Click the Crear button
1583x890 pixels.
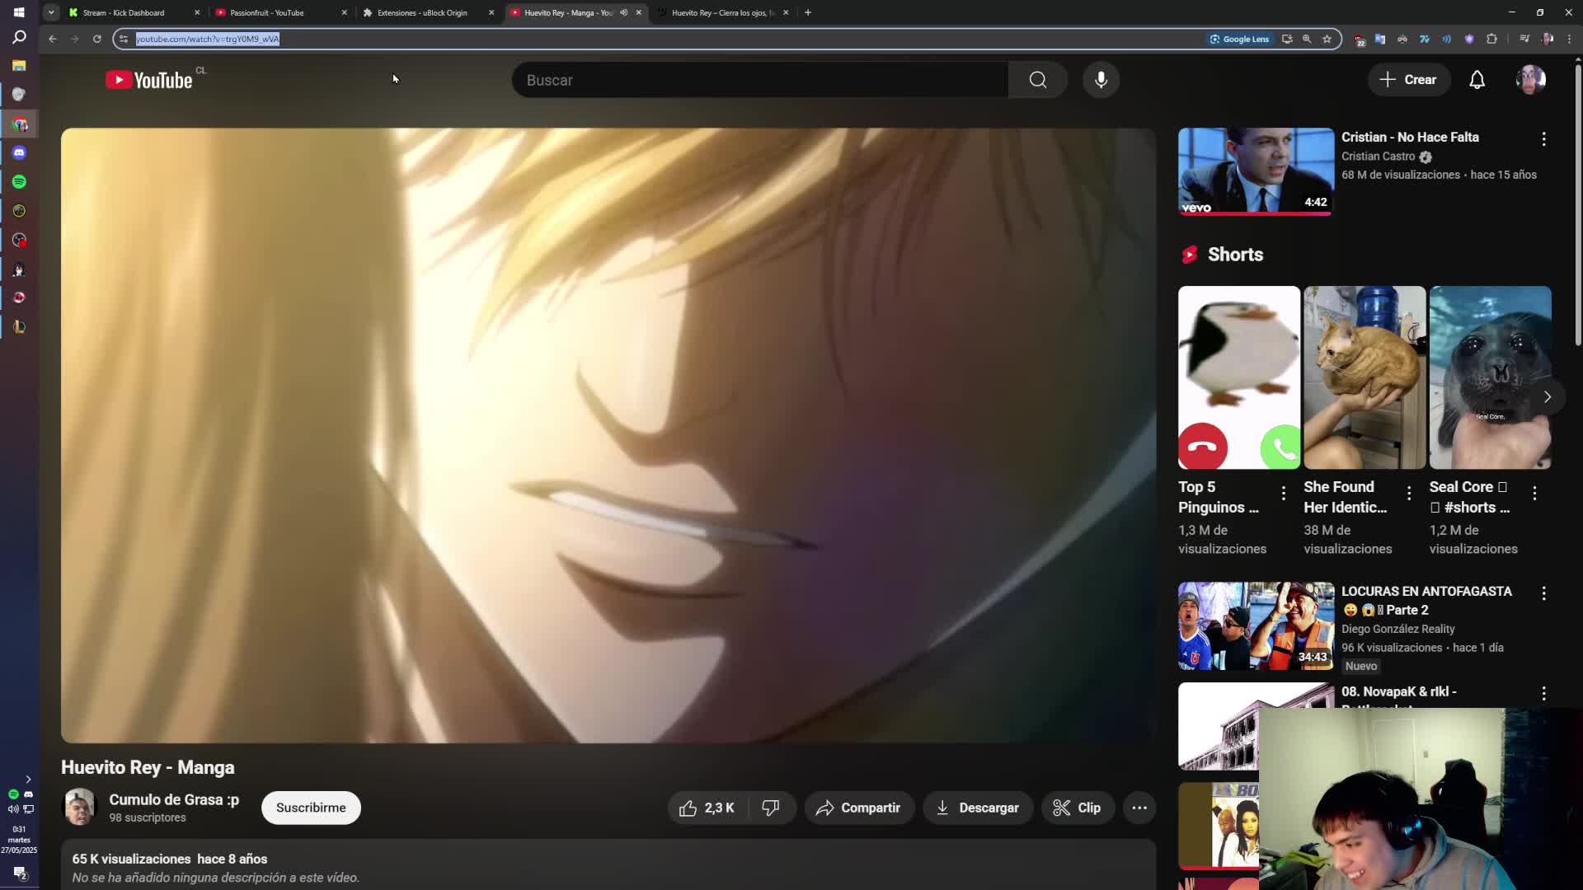(x=1408, y=80)
